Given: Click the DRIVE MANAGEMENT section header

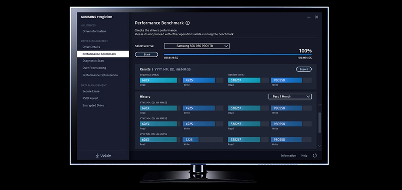Looking at the screenshot, I should [94, 41].
